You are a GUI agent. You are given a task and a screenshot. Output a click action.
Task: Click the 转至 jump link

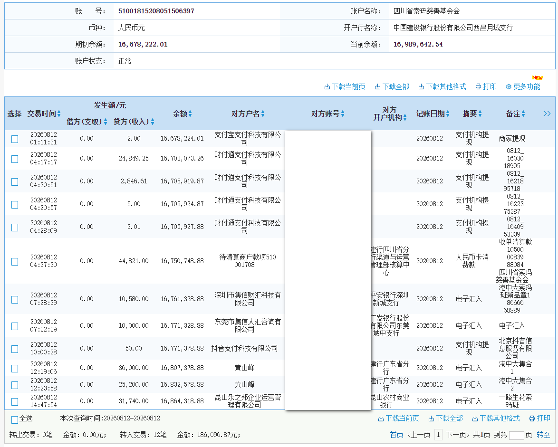coord(543,435)
